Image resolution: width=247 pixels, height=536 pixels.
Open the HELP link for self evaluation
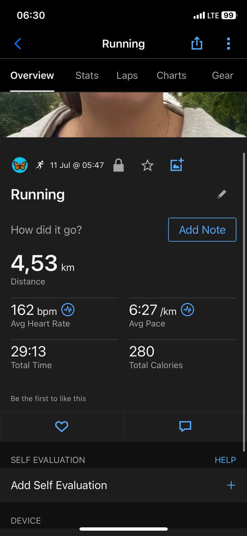coord(225,460)
